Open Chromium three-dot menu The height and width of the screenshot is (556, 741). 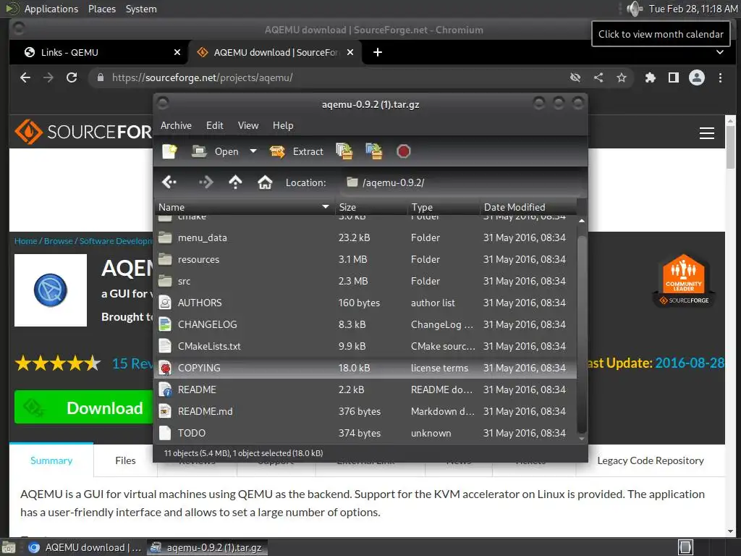coord(720,77)
